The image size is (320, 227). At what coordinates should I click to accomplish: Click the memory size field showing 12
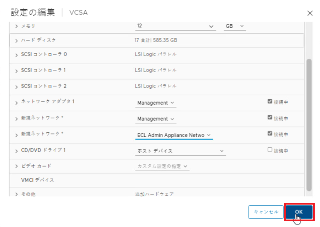(171, 26)
